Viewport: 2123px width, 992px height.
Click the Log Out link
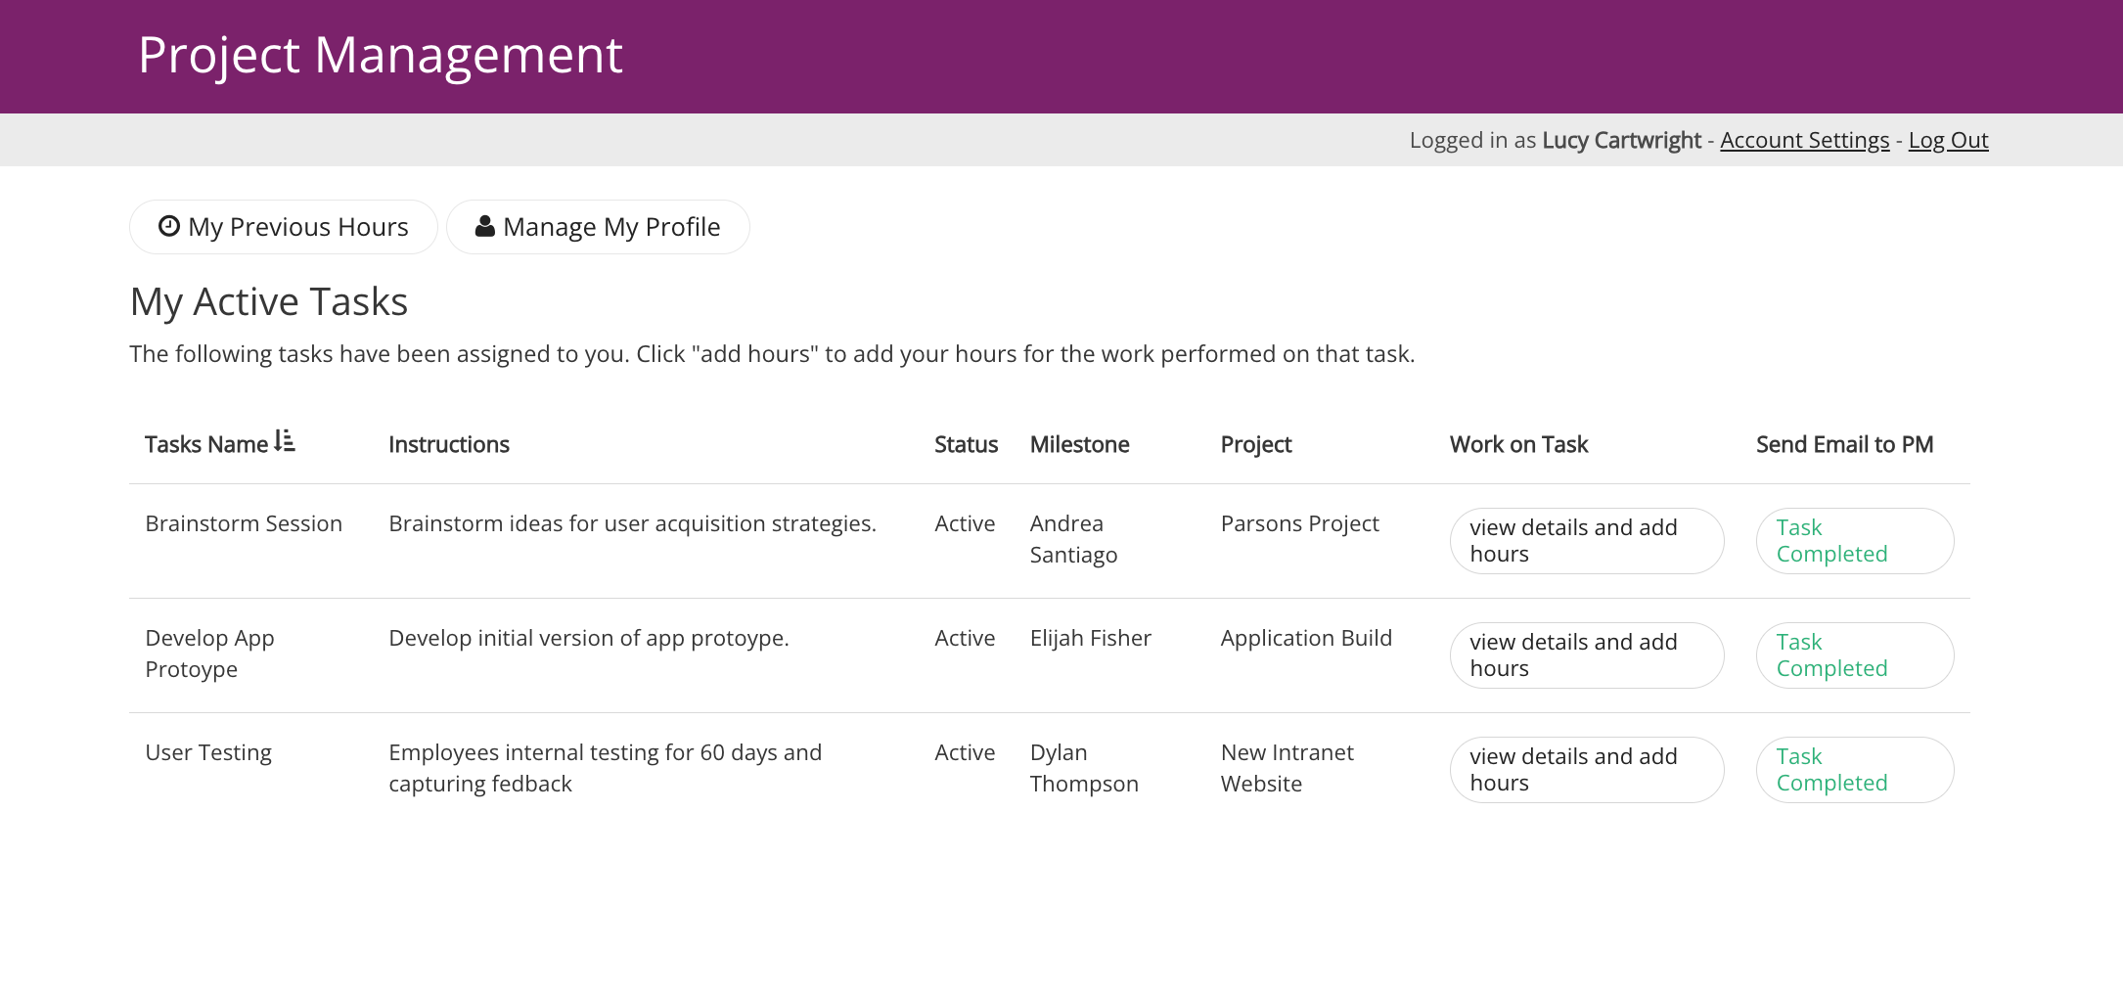1948,140
